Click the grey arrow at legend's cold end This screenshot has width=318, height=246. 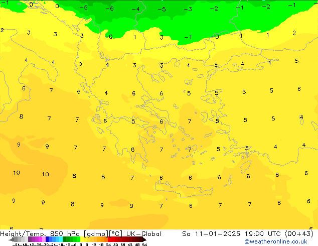(x=11, y=239)
